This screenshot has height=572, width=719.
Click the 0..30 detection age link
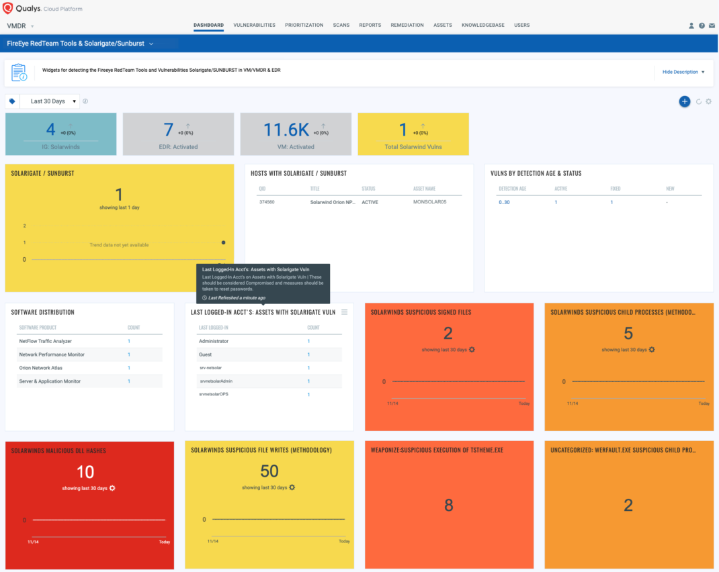point(504,202)
